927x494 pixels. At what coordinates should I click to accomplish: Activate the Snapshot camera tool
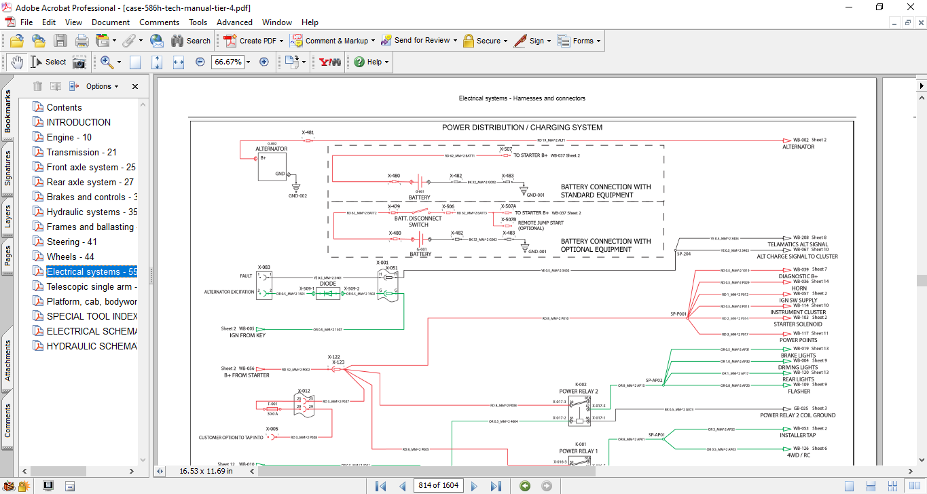(x=79, y=62)
